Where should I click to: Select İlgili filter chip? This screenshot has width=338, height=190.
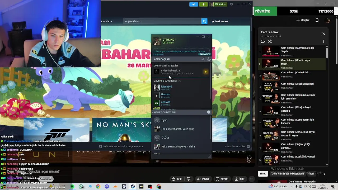[312, 174]
